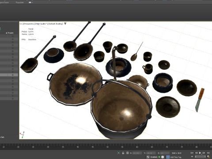Toggle Isolate Selection icon in status bar
The height and width of the screenshot is (159, 212).
pos(119,153)
